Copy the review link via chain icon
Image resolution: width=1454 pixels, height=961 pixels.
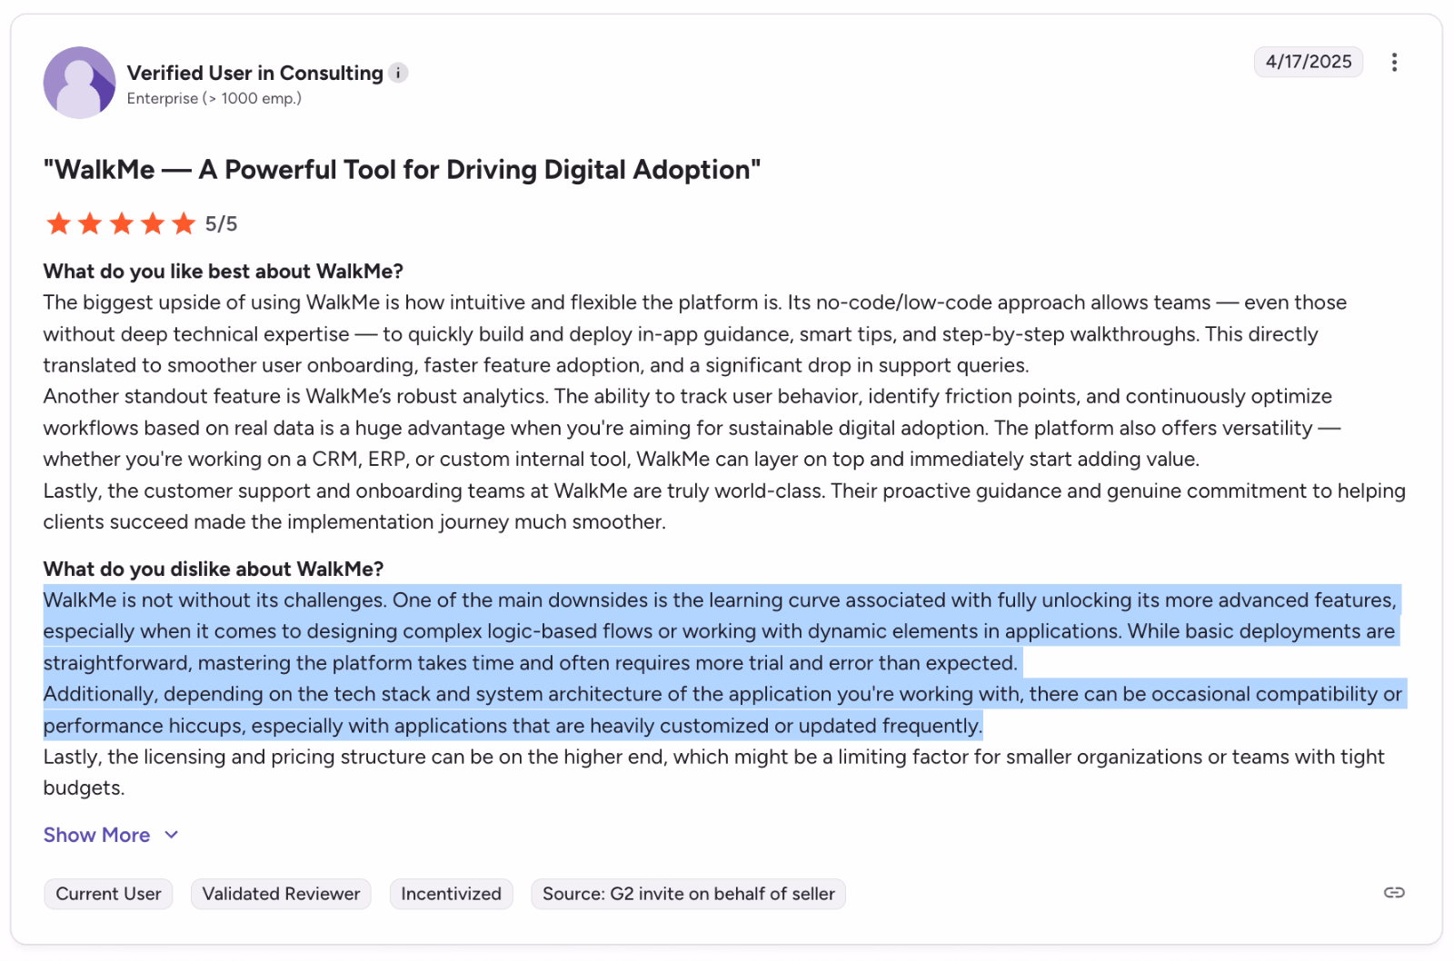pos(1394,893)
